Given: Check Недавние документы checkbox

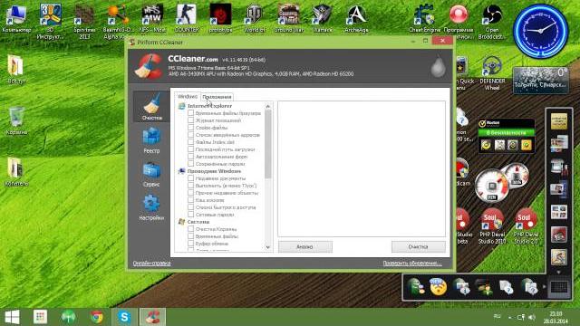Looking at the screenshot, I should (191, 178).
